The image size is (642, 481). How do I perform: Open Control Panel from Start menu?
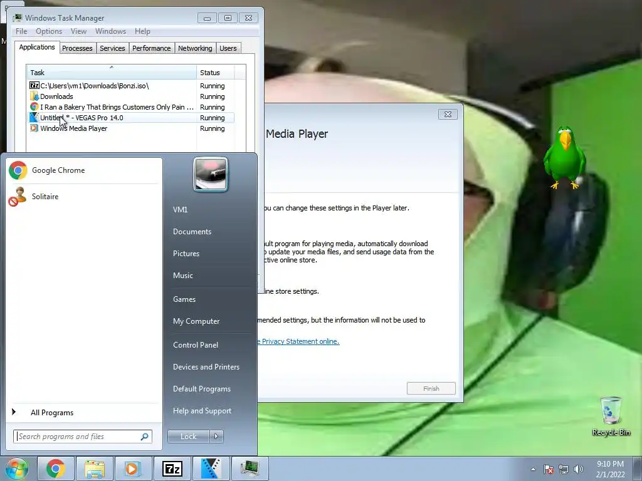pyautogui.click(x=196, y=345)
